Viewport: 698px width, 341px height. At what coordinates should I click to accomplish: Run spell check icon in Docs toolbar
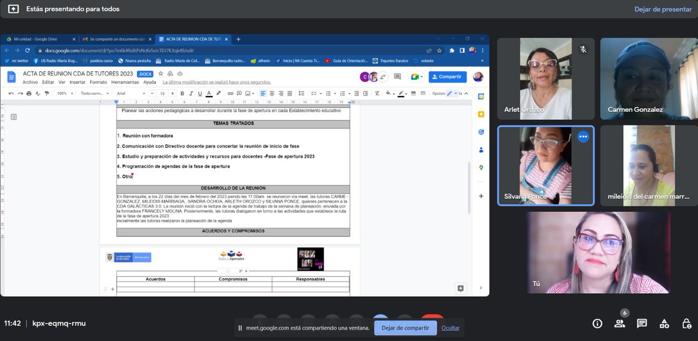click(x=38, y=93)
